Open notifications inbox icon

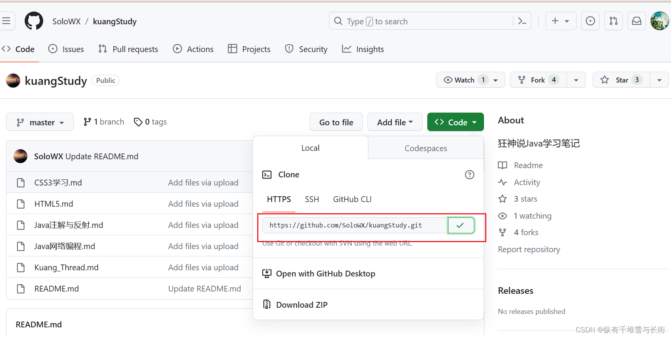[x=637, y=21]
